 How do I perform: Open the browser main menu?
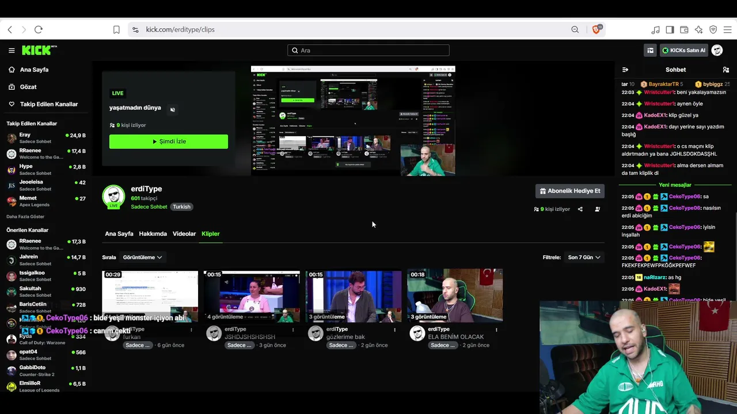coord(727,29)
